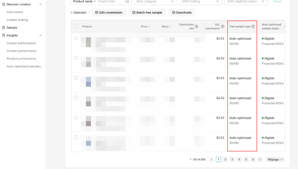Click the first product thumbnail image
The height and width of the screenshot is (169, 298).
pyautogui.click(x=88, y=42)
